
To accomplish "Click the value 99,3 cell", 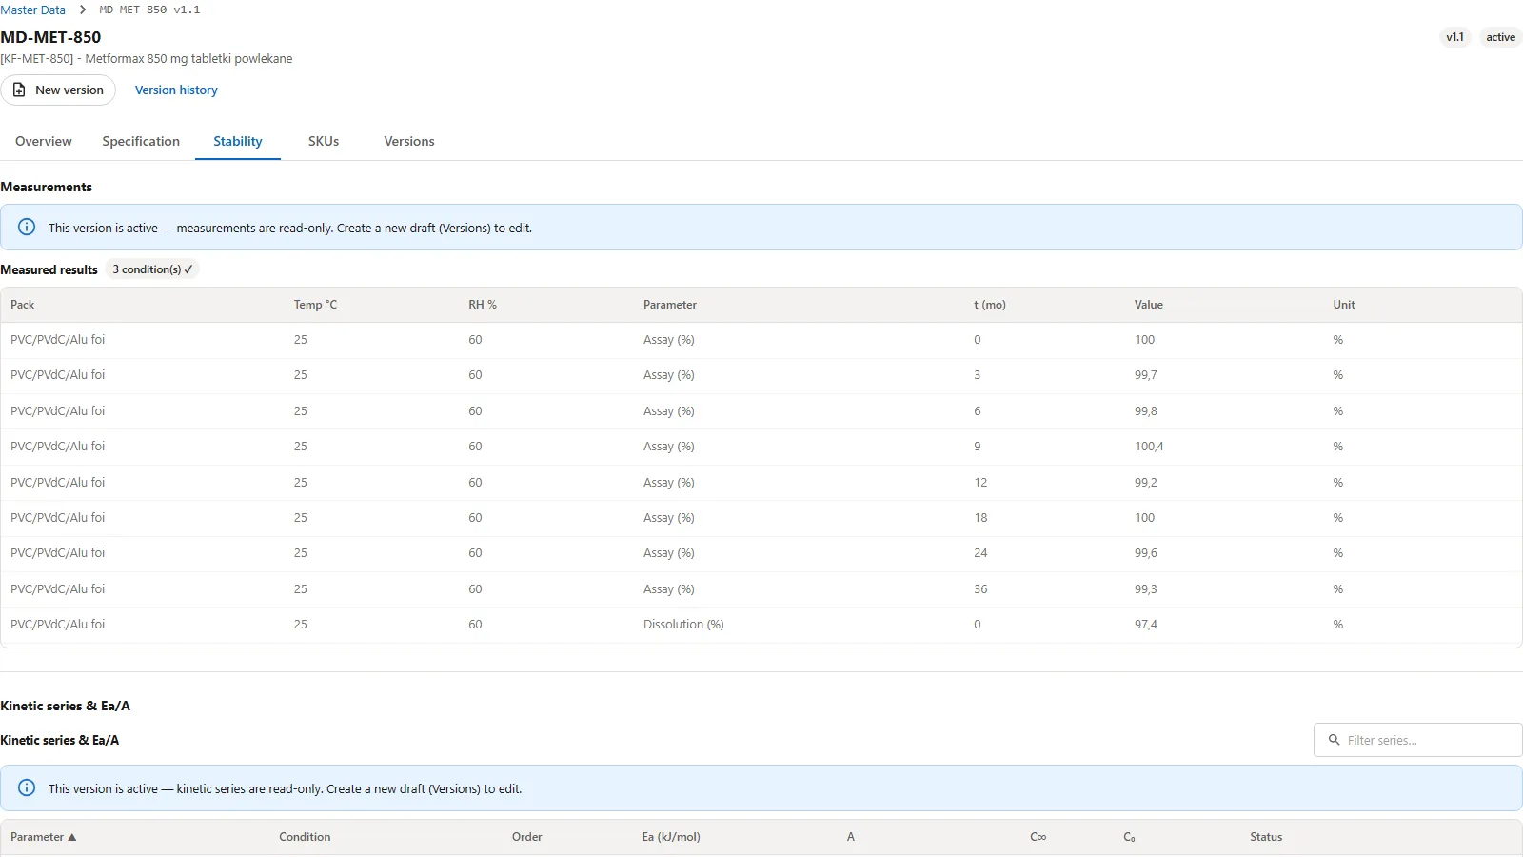I will tap(1146, 588).
